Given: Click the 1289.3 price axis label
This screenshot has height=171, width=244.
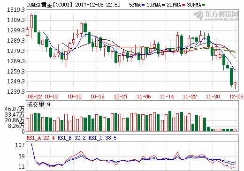Looking at the screenshot, I should coord(16,41).
